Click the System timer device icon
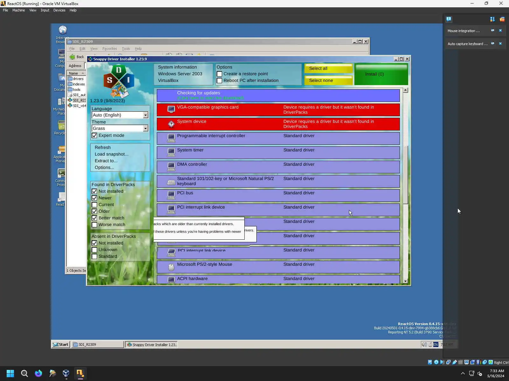Screen dimensions: 509x381 [171, 152]
